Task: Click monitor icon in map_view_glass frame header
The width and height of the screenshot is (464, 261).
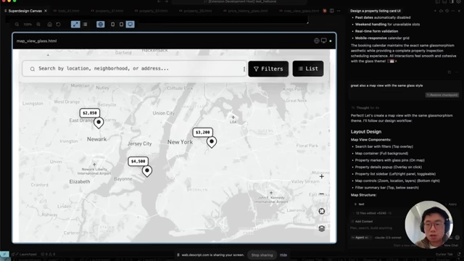Action: (x=324, y=41)
